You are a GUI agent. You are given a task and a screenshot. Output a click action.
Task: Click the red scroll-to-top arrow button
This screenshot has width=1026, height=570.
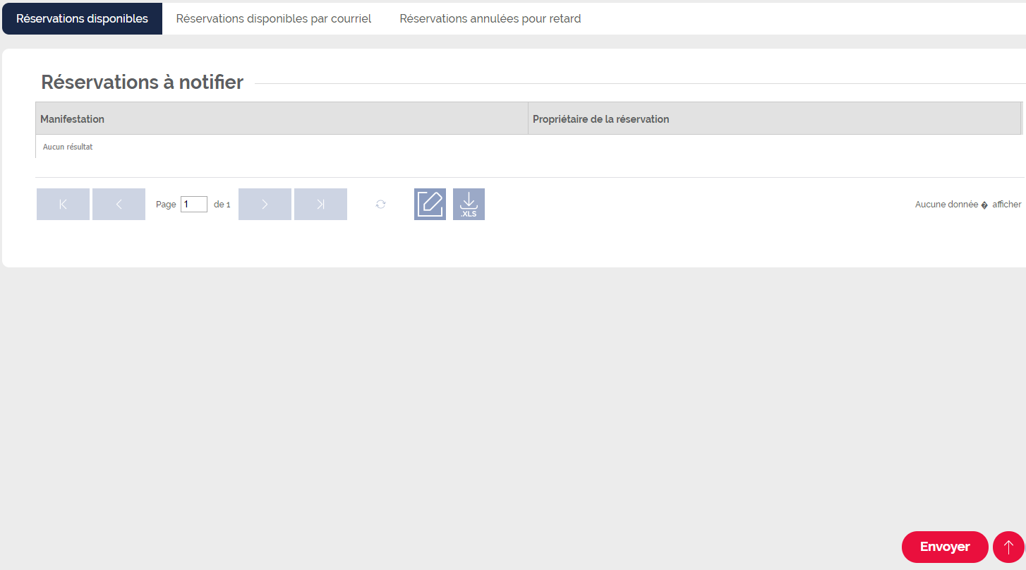[1008, 547]
